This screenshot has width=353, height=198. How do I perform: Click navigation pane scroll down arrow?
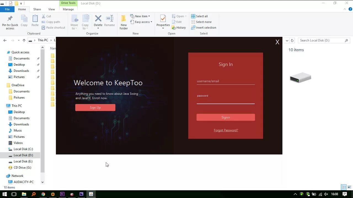pos(42,182)
